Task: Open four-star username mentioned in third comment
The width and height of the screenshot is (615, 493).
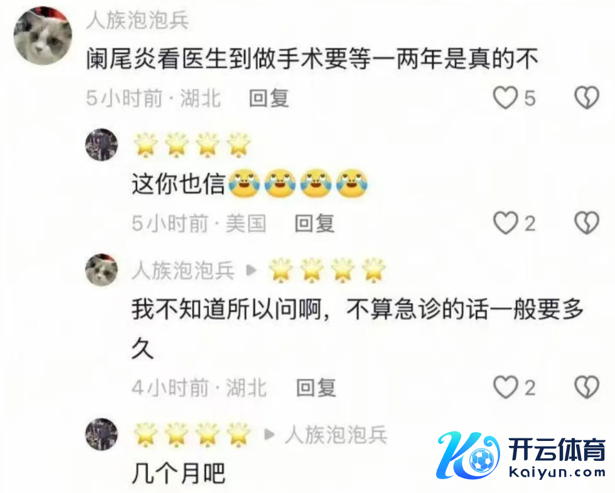Action: [x=327, y=270]
